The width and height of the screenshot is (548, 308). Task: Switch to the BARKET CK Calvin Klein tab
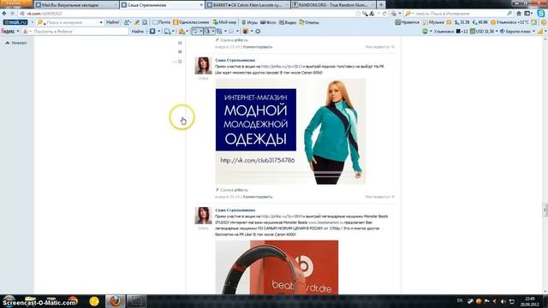coord(247,5)
